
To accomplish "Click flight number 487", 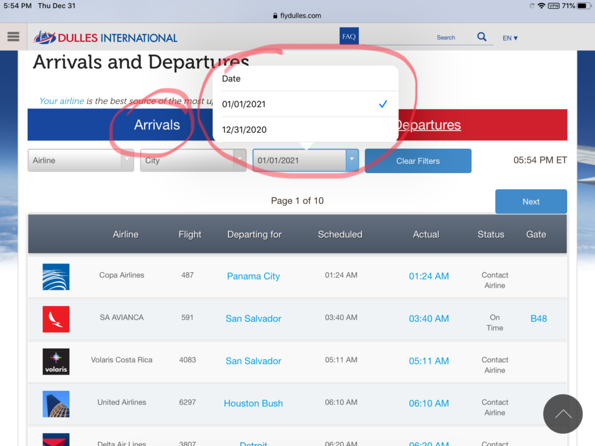I will coord(188,275).
